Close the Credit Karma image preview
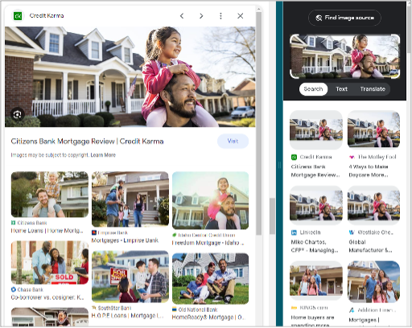 241,16
